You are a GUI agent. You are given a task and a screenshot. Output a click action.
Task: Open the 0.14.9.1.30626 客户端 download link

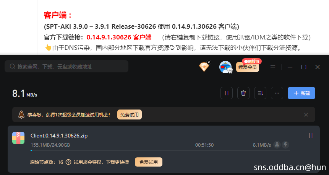[119, 37]
